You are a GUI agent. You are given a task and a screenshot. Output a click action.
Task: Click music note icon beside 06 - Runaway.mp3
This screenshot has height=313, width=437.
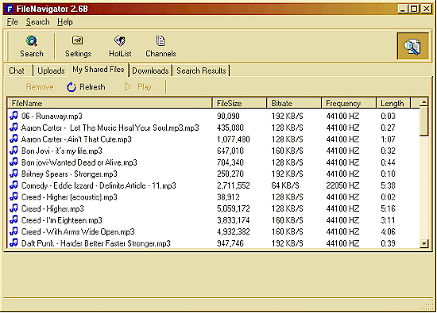(x=14, y=116)
